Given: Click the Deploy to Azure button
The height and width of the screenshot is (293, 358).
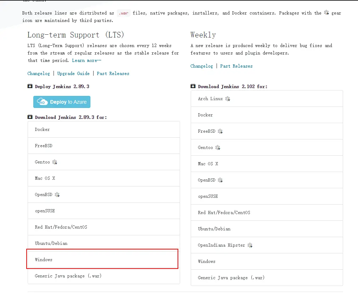Looking at the screenshot, I should pos(62,102).
